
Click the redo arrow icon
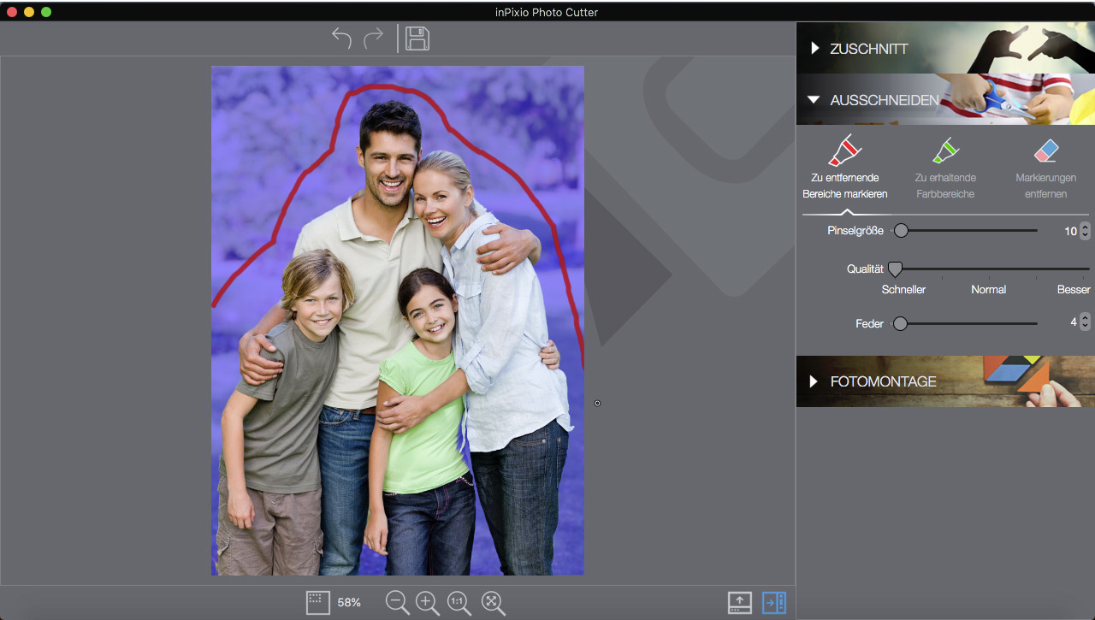point(374,38)
